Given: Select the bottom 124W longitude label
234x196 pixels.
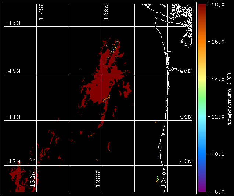Looking at the screenshot, I should [x=164, y=179].
